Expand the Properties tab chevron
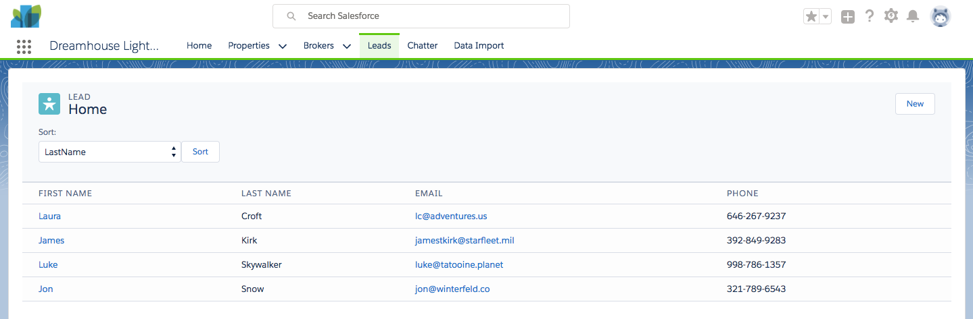The width and height of the screenshot is (973, 319). 283,47
